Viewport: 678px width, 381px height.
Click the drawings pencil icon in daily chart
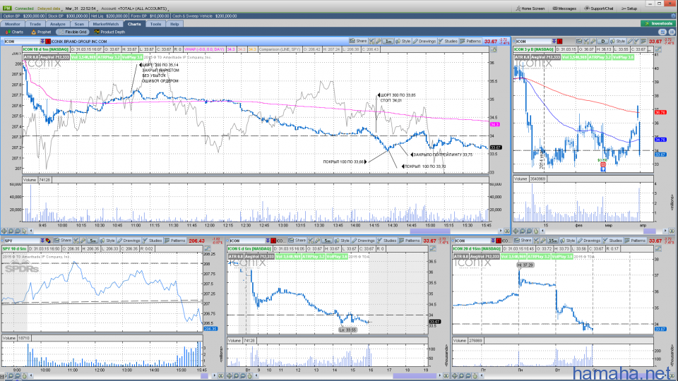630,41
